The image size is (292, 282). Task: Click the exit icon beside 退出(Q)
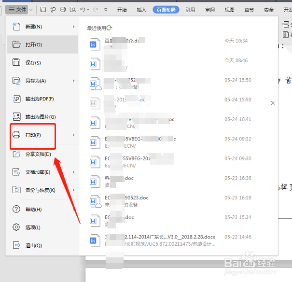pyautogui.click(x=16, y=245)
